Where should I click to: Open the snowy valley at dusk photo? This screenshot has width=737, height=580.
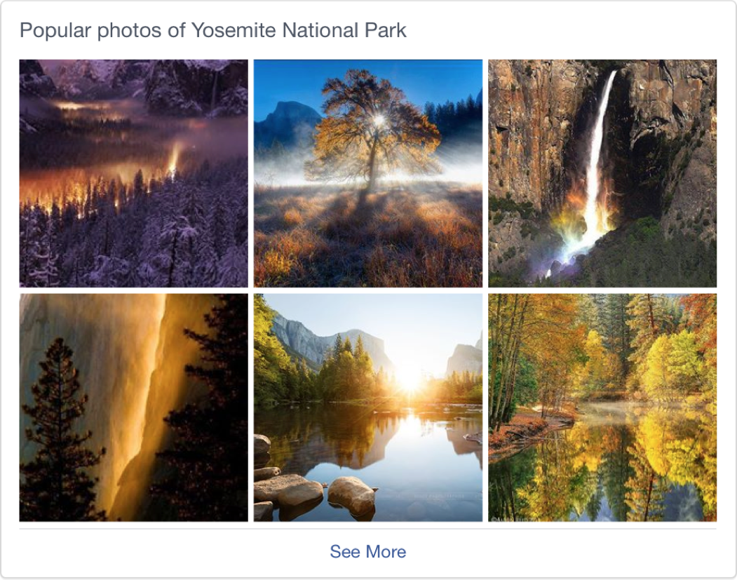(x=133, y=173)
